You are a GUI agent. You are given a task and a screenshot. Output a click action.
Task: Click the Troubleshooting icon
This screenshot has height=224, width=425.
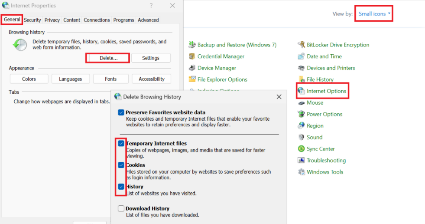301,160
